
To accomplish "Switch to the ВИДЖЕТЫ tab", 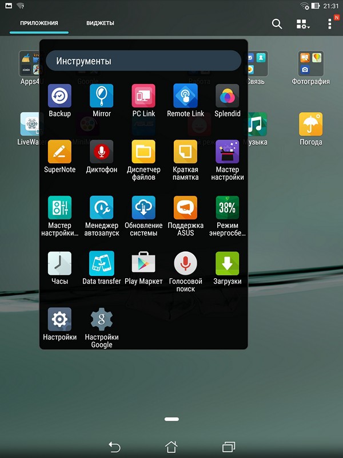I will pos(100,23).
